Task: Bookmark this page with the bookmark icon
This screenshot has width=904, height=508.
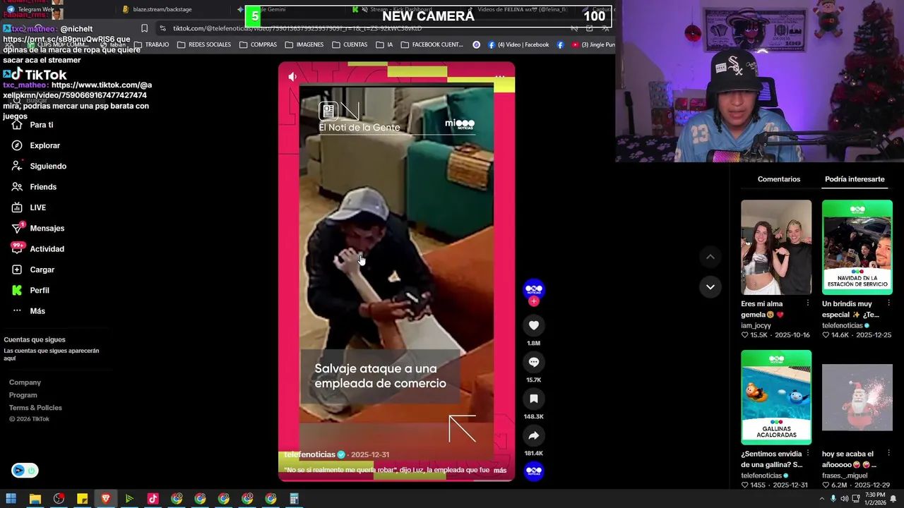Action: (x=144, y=28)
